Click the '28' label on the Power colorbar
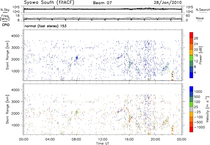This screenshot has height=145, width=210. coord(196,38)
